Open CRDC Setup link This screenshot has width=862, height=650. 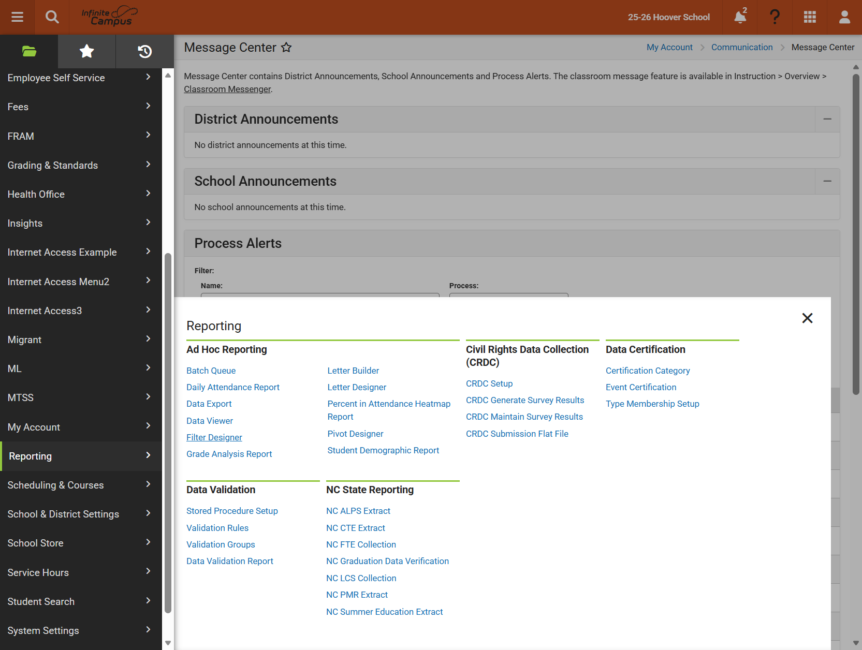[489, 383]
